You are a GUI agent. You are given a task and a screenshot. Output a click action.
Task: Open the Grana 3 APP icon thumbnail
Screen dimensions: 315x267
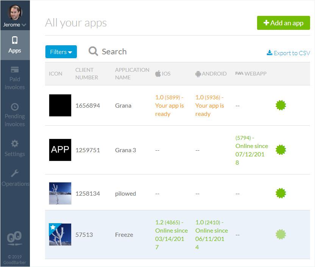[60, 150]
